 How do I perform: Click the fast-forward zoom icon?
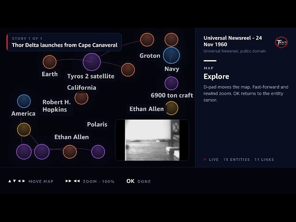[x=68, y=181]
